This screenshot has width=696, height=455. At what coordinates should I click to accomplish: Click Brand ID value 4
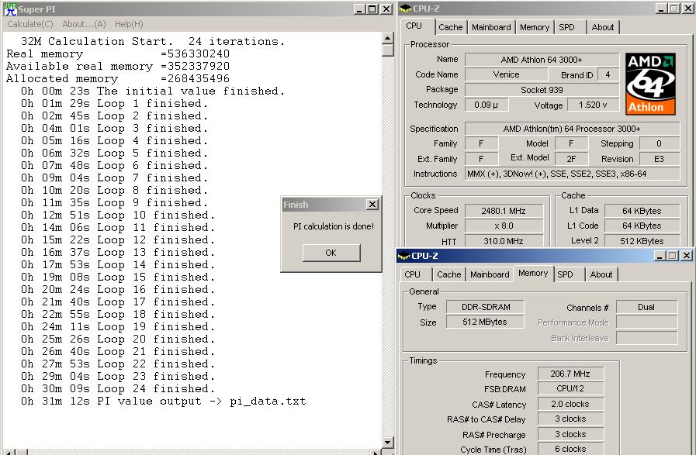tap(608, 74)
